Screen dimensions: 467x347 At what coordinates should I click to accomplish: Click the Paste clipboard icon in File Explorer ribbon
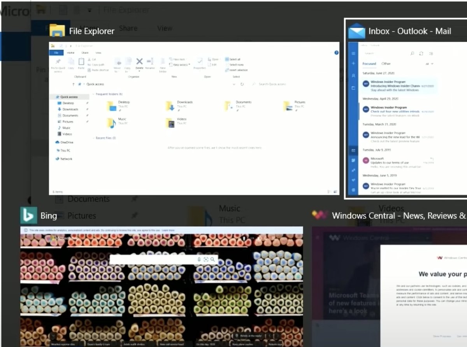tap(81, 61)
